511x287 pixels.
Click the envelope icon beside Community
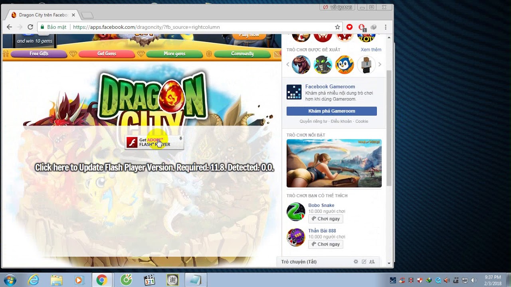(277, 54)
